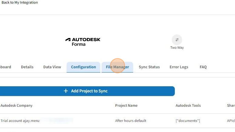Image resolution: width=235 pixels, height=132 pixels.
Task: Open the File Manager tab
Action: coord(117,67)
